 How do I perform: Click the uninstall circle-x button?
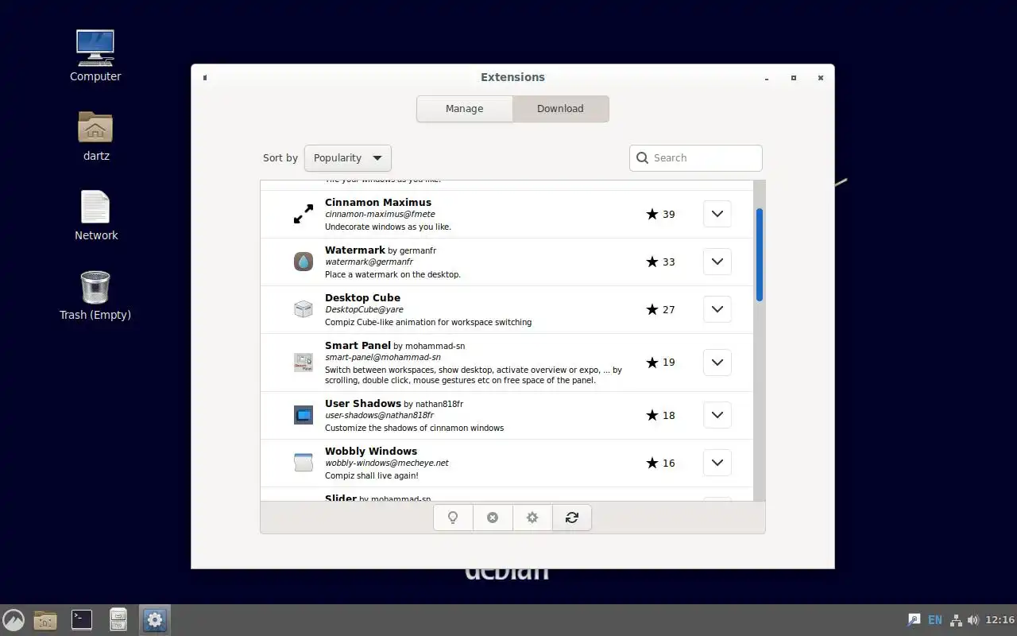(x=493, y=518)
